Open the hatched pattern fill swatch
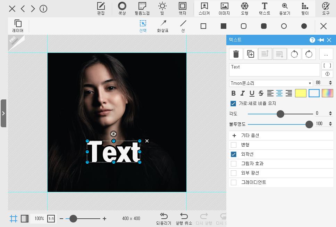Viewport: 336px width, 227px height. point(314,93)
